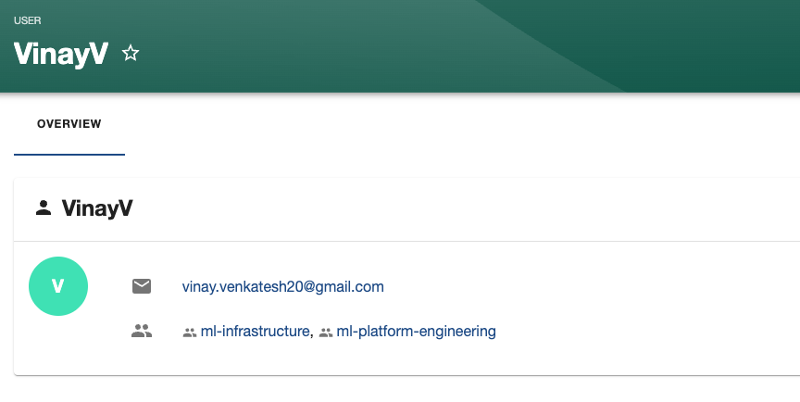Click the comma between the group links

tap(313, 332)
